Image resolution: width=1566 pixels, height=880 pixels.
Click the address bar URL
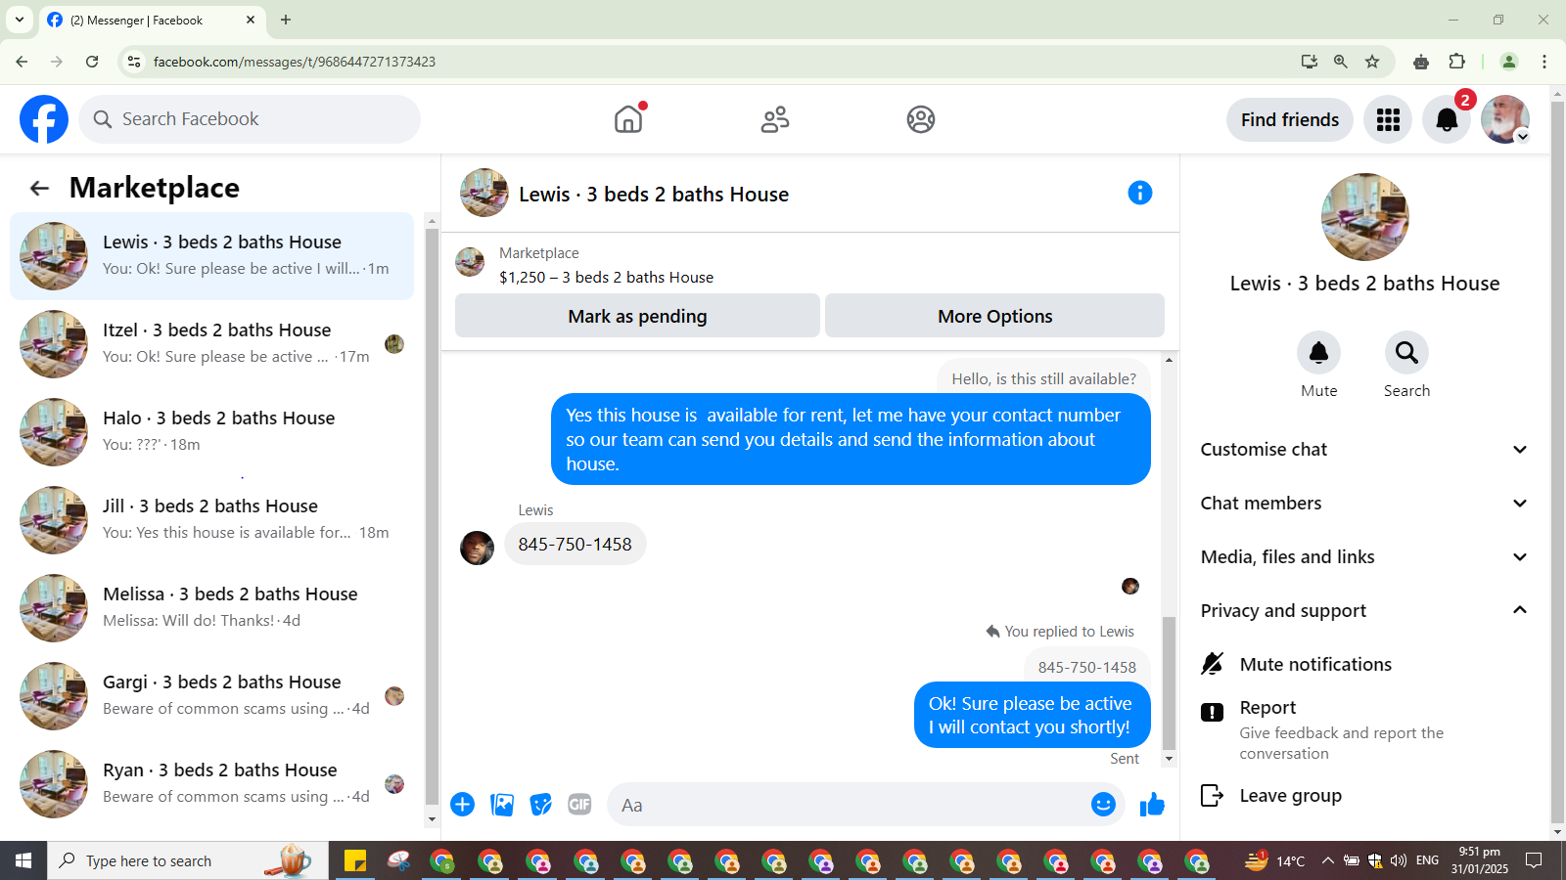[295, 62]
